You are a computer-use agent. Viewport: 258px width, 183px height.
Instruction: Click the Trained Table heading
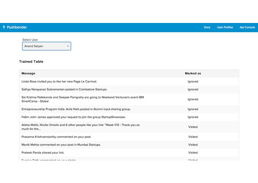(31, 61)
